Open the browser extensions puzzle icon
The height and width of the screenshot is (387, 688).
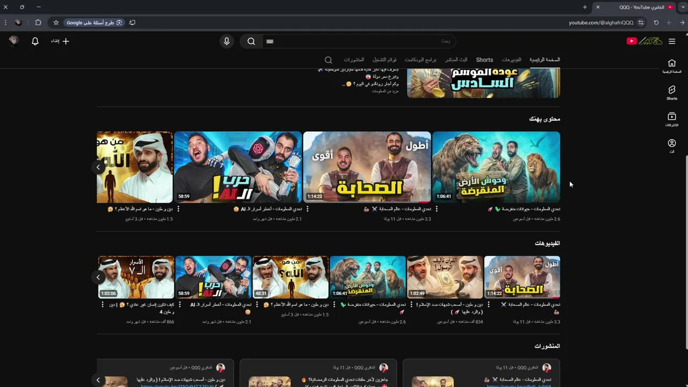coord(38,23)
